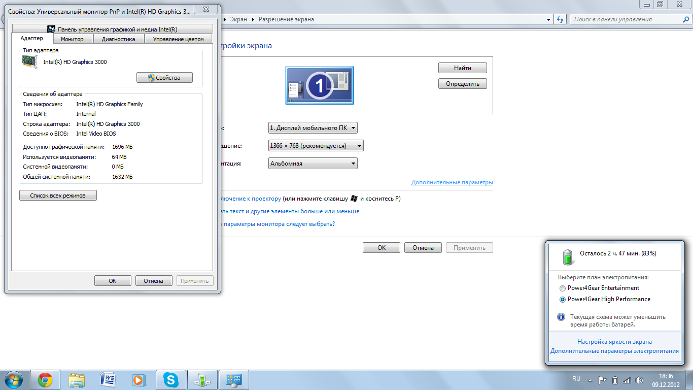Open Google Chrome from the taskbar
693x390 pixels.
45,379
